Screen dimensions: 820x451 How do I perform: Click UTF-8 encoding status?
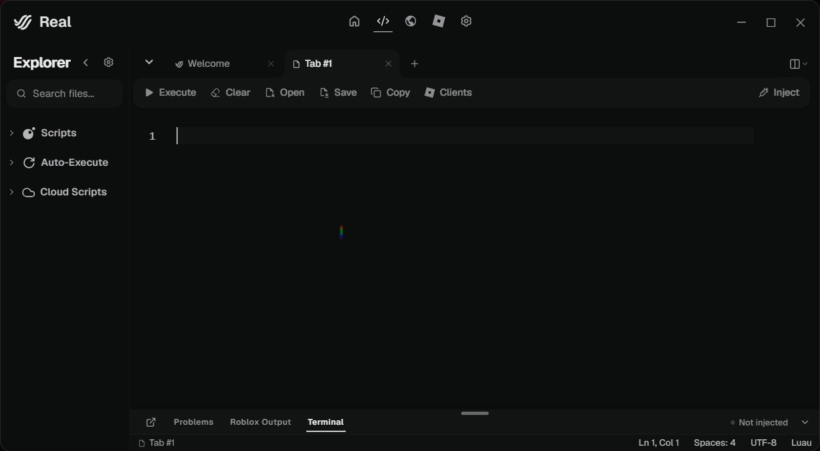tap(764, 443)
